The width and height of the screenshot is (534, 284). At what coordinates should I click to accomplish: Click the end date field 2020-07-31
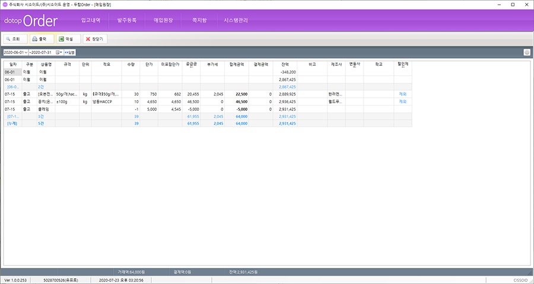[x=42, y=53]
